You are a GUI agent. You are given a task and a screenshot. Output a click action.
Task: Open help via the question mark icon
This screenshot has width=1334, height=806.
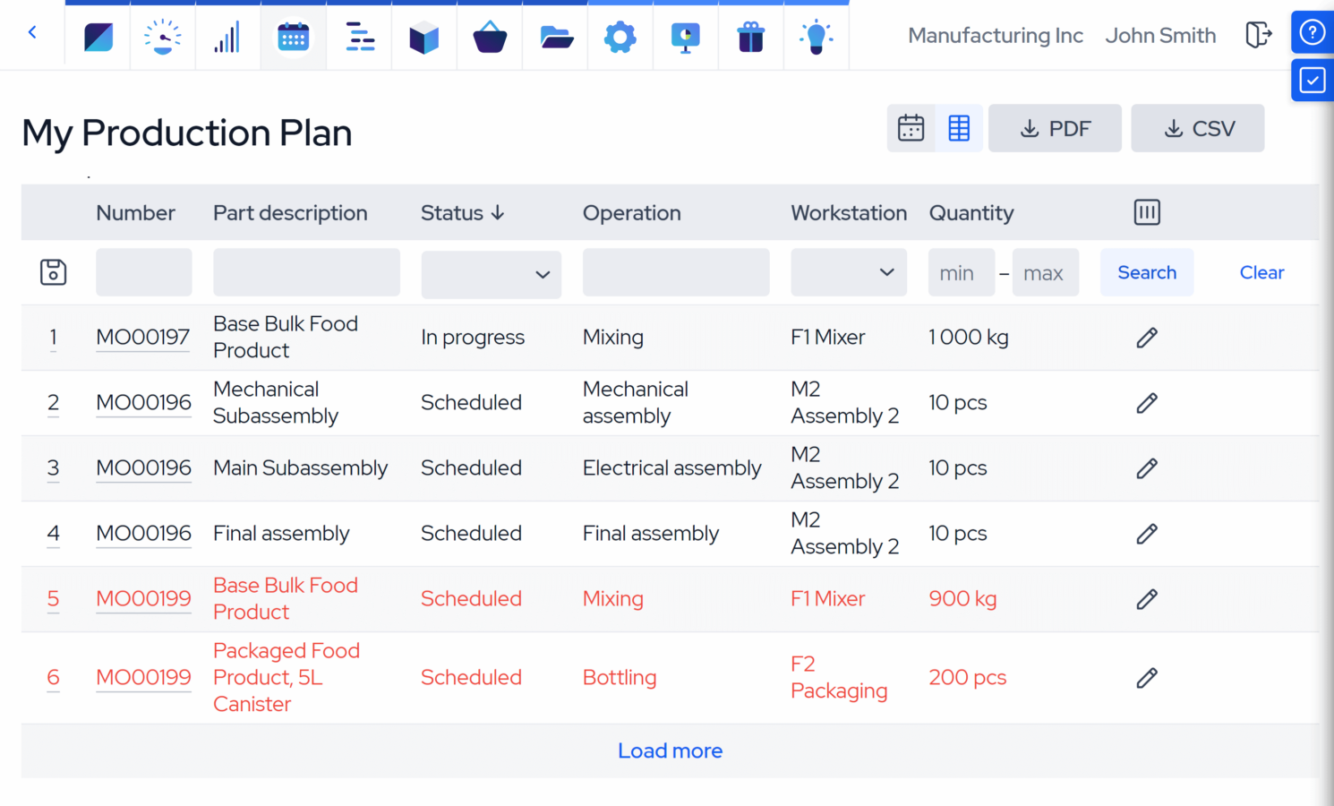click(x=1312, y=32)
